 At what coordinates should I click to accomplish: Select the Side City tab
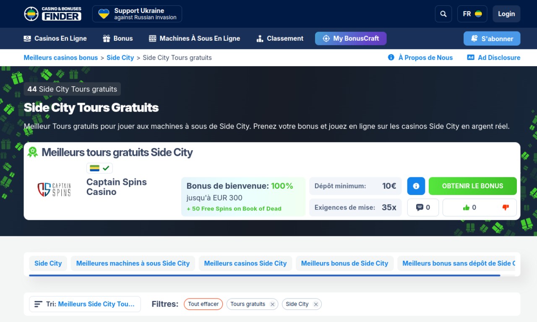48,263
